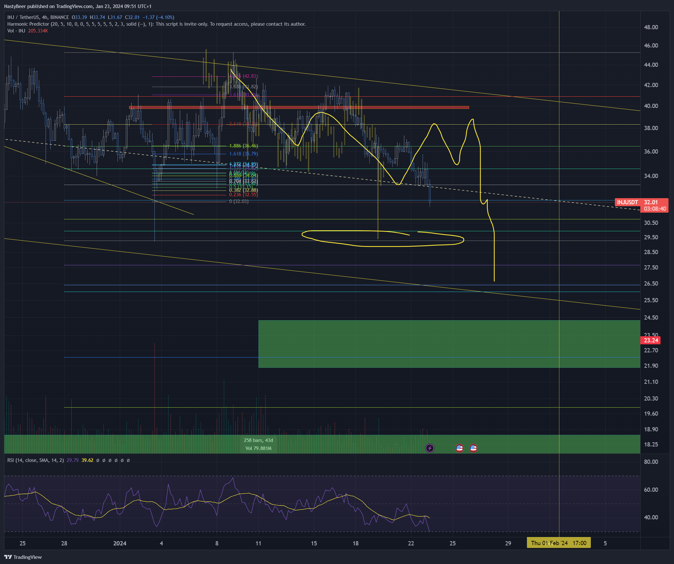
Task: Click the 40.00 price axis label
Action: 651,106
